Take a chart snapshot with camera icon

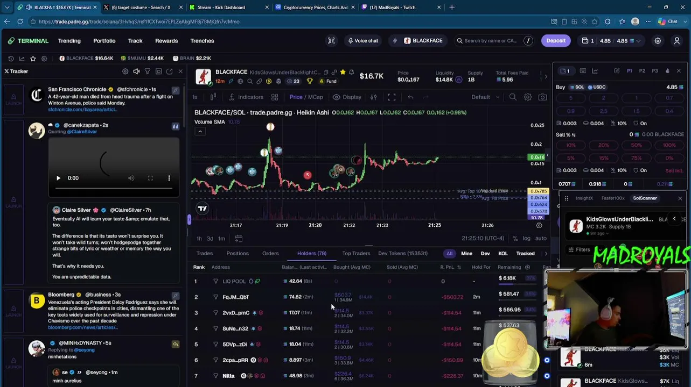coord(542,97)
